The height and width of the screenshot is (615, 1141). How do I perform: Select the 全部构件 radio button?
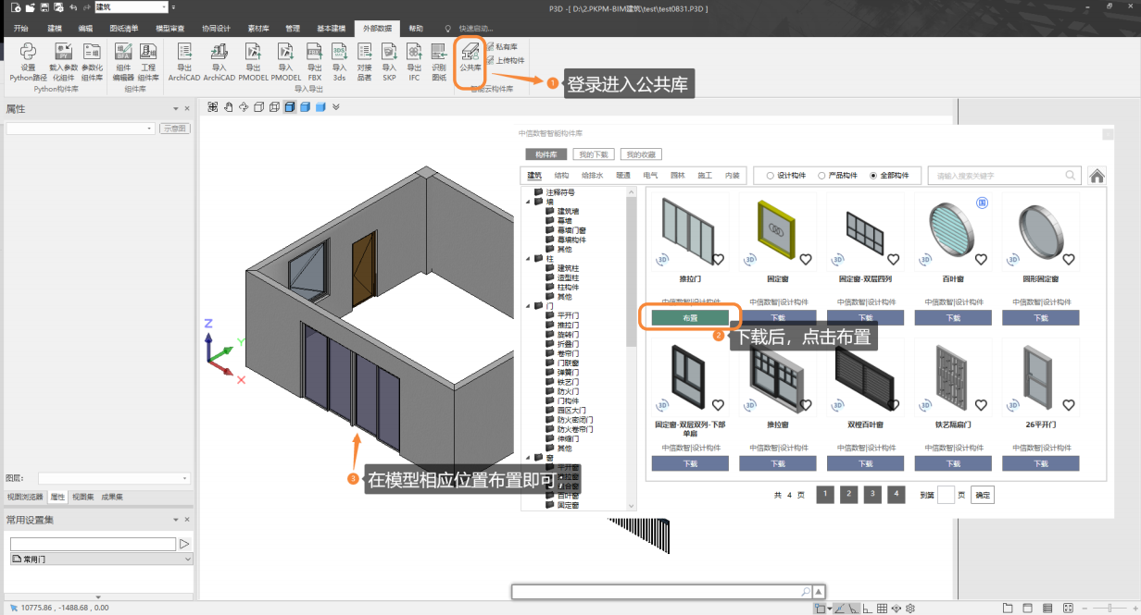coord(873,176)
